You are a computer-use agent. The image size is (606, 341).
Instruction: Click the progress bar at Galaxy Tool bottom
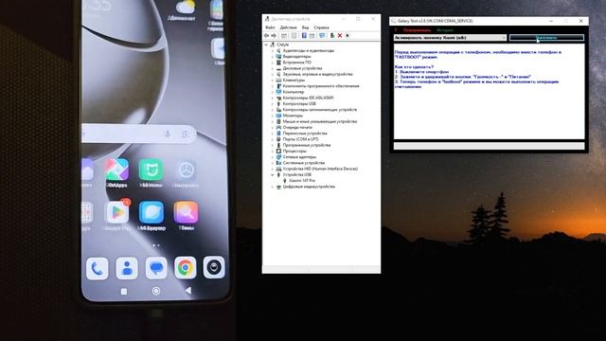pos(489,146)
